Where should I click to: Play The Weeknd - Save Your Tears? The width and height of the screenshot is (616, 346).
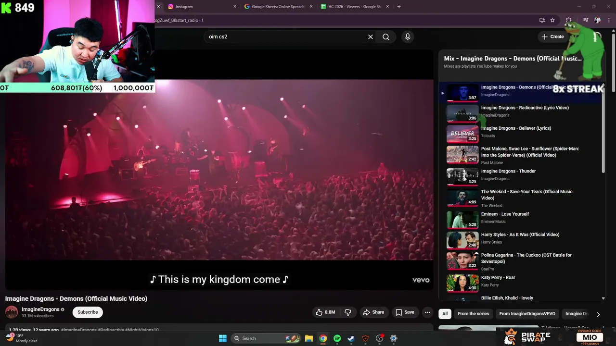[x=527, y=195]
